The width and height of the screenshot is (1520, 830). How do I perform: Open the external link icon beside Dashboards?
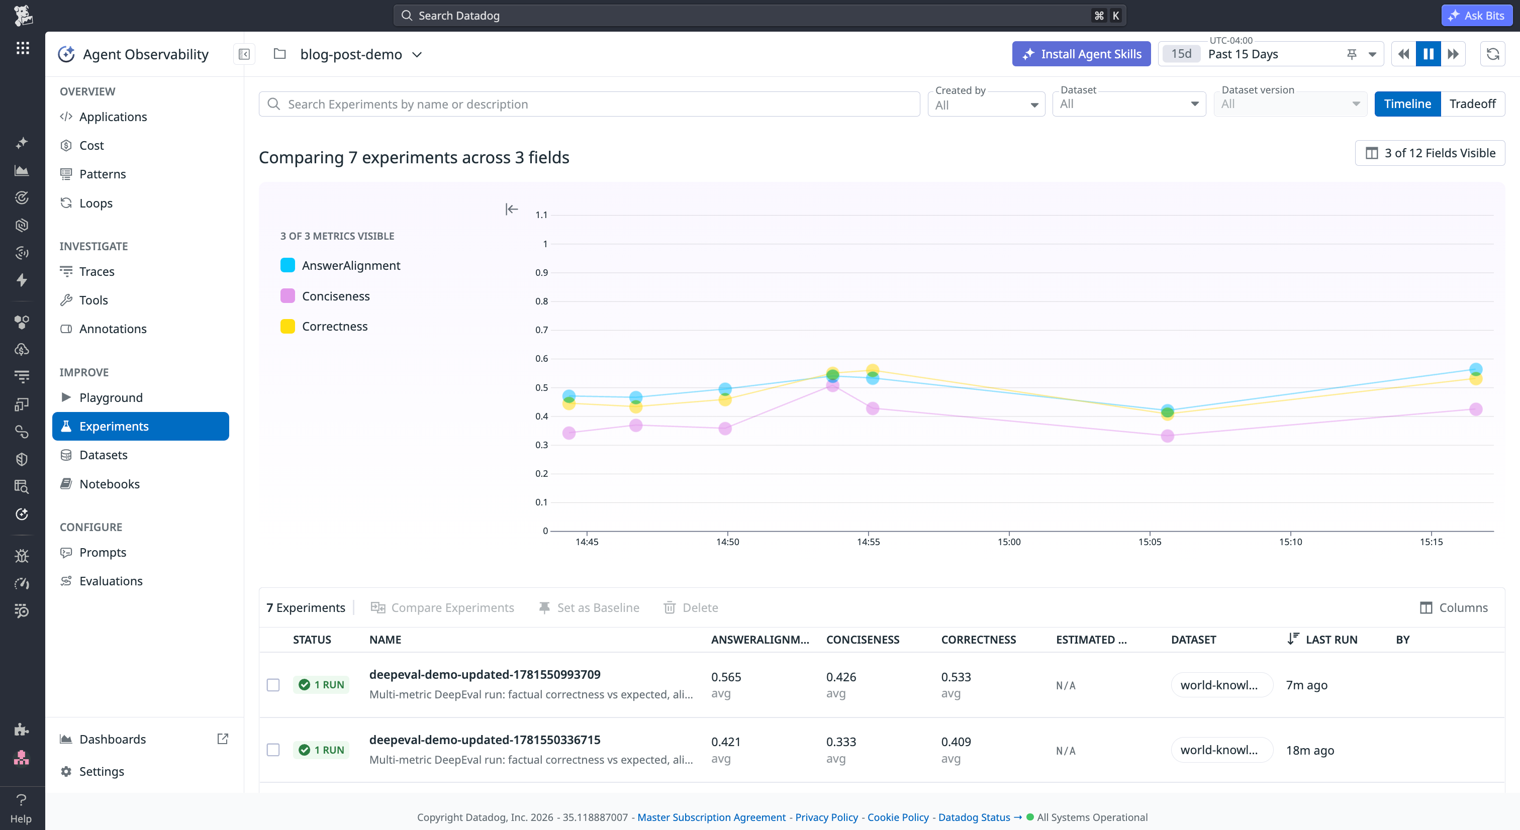(x=223, y=739)
